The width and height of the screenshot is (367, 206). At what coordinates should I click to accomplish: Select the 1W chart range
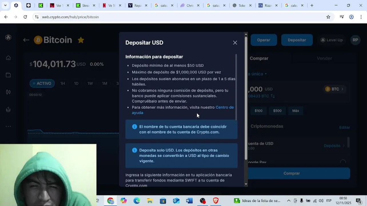click(x=90, y=84)
